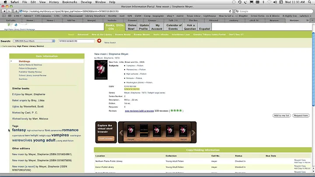
Task: Expand the Admin bookmarks folder
Action: (x=28, y=16)
